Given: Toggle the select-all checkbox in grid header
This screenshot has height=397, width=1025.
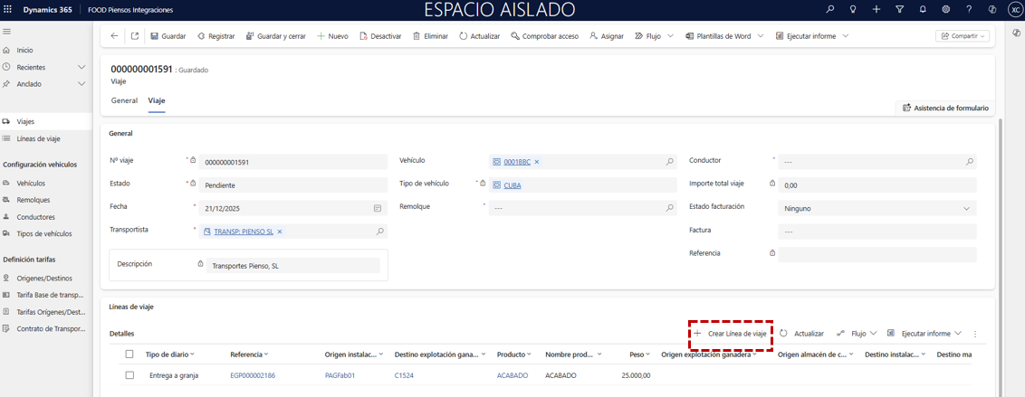Looking at the screenshot, I should tap(129, 354).
